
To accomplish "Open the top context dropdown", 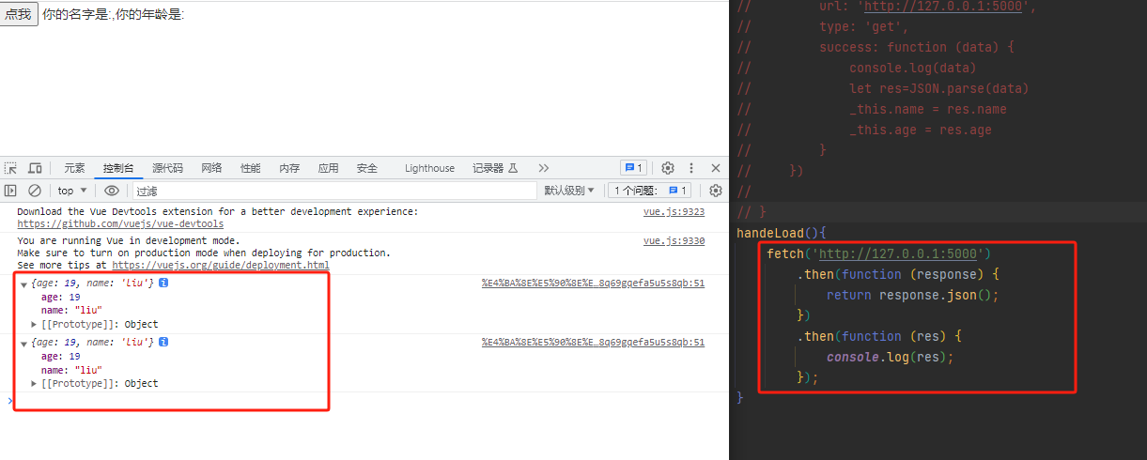I will pos(72,191).
